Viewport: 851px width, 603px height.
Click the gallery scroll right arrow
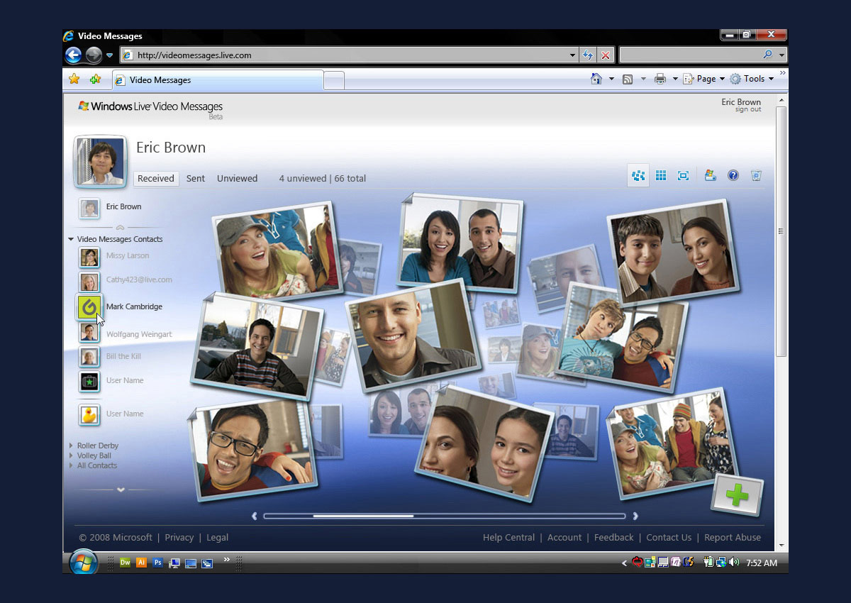pos(635,516)
